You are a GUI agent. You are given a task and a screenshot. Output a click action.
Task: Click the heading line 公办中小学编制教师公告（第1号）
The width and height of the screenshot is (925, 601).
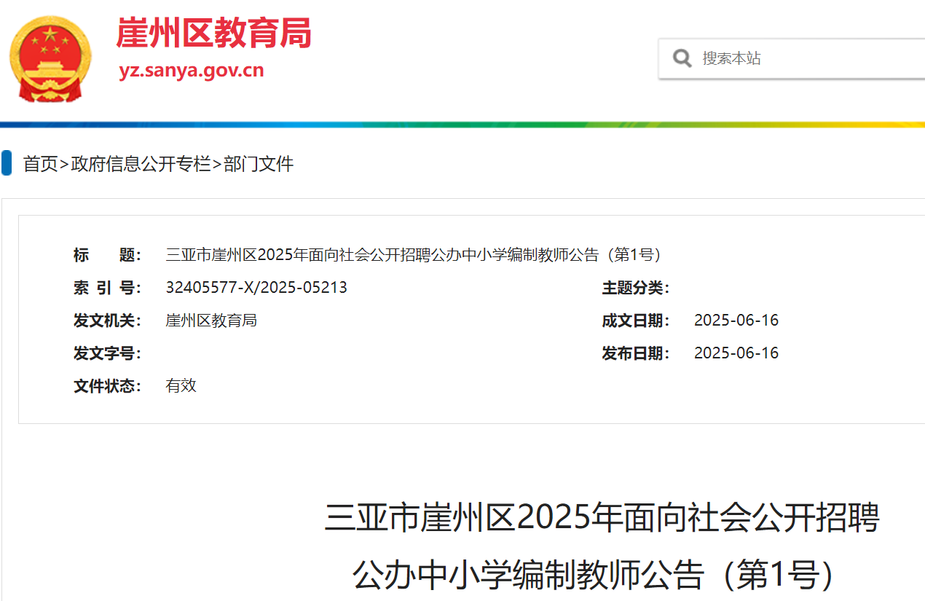594,575
